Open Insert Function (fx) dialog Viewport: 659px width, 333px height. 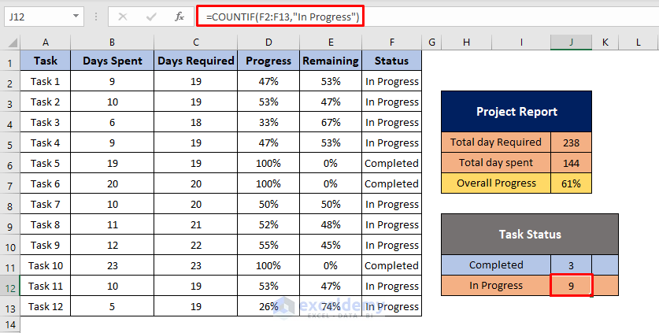(x=180, y=17)
